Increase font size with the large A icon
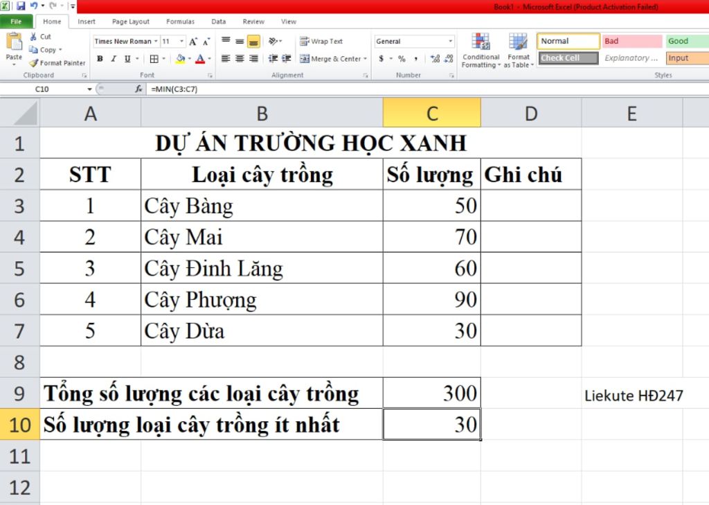This screenshot has width=709, height=505. click(193, 42)
